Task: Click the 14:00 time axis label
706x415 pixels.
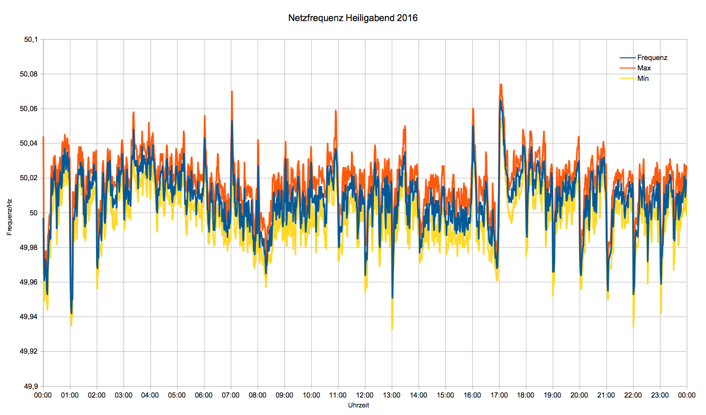Action: coord(419,395)
